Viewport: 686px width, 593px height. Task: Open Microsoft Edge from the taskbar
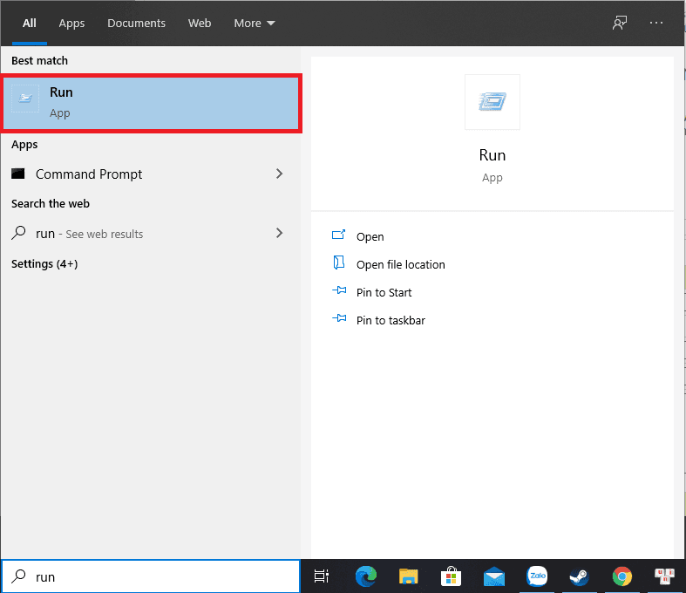point(366,576)
